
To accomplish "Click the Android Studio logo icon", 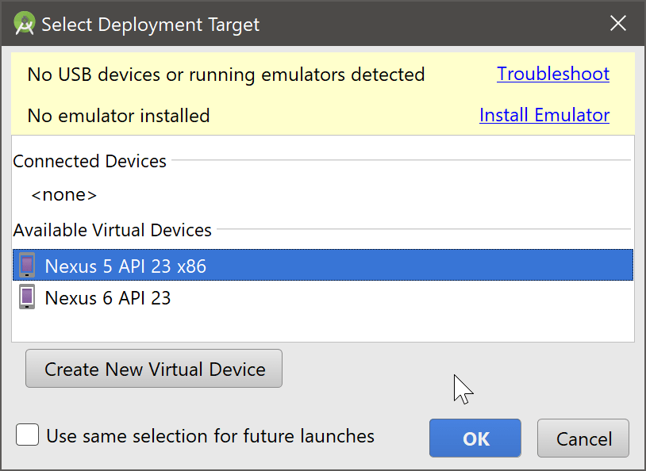I will point(25,24).
